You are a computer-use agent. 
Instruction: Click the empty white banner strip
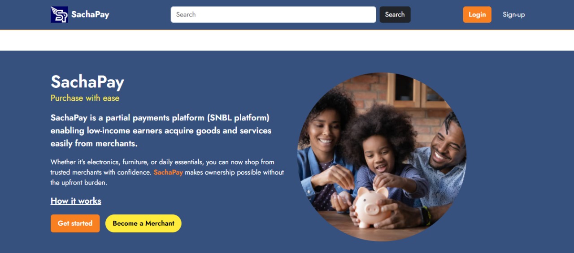[287, 40]
